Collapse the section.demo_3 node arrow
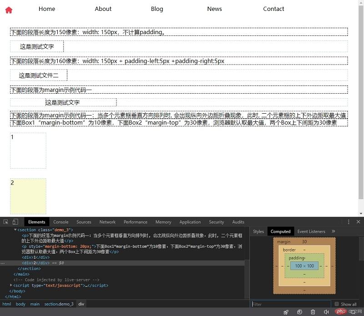Viewport: 364px width, 316px height. (15, 230)
